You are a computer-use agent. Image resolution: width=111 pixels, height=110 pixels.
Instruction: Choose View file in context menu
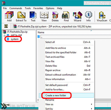pyautogui.click(x=66, y=61)
